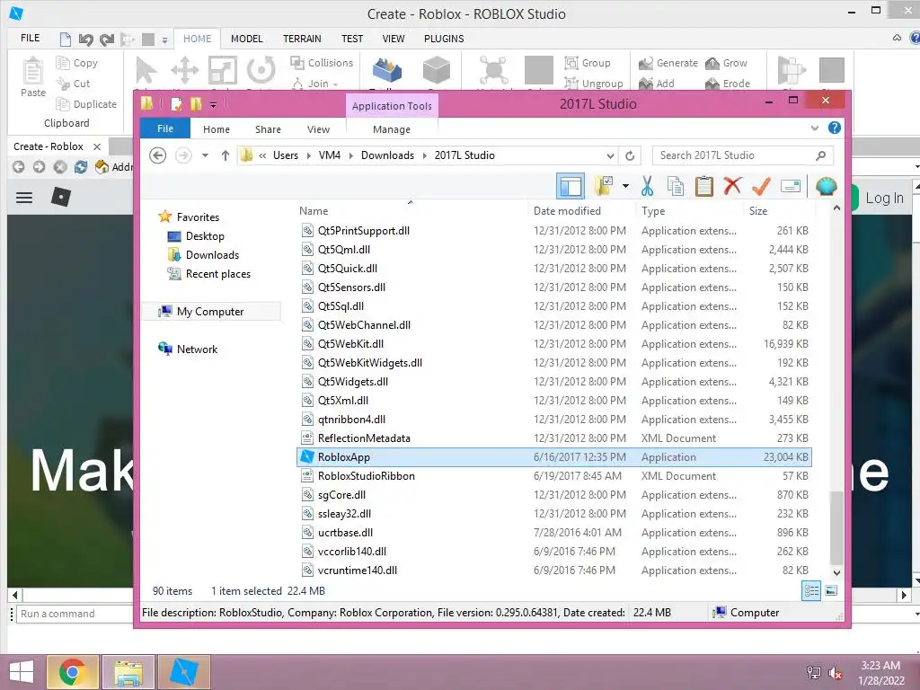The height and width of the screenshot is (690, 920).
Task: Click Users in the address bar path
Action: click(x=285, y=155)
